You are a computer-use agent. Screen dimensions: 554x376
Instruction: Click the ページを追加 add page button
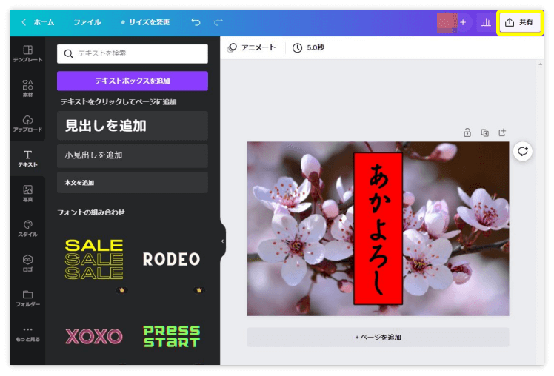(x=378, y=338)
